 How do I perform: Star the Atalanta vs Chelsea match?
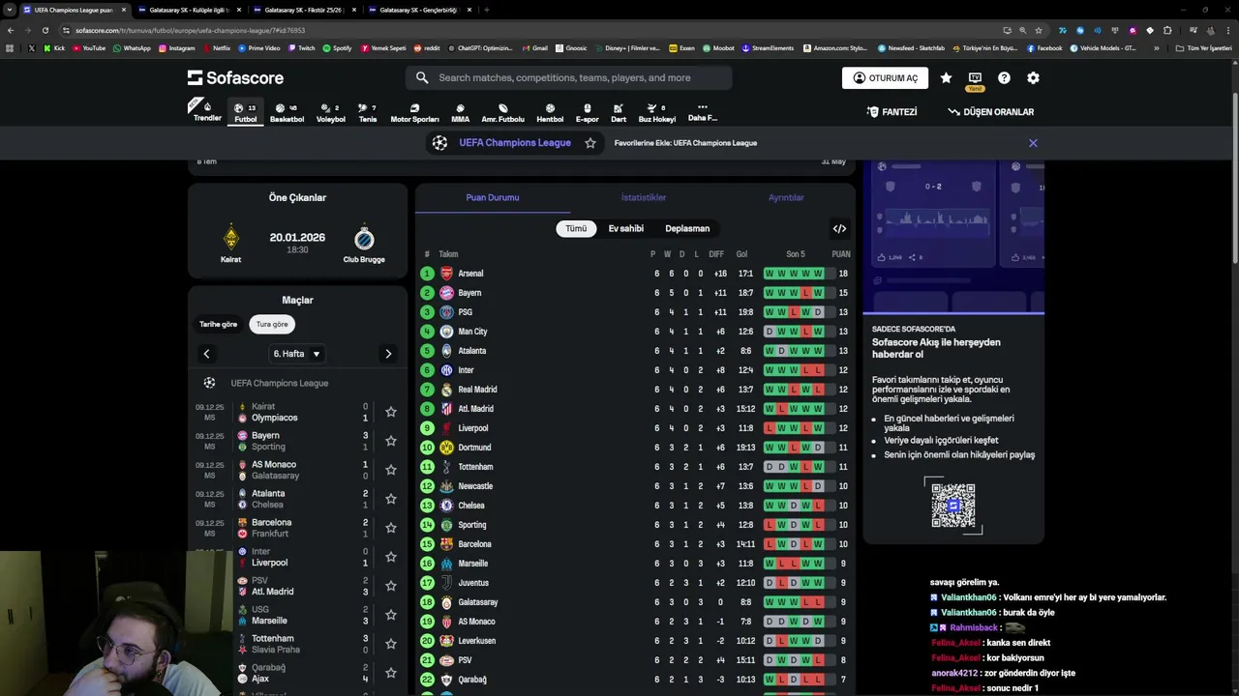391,499
